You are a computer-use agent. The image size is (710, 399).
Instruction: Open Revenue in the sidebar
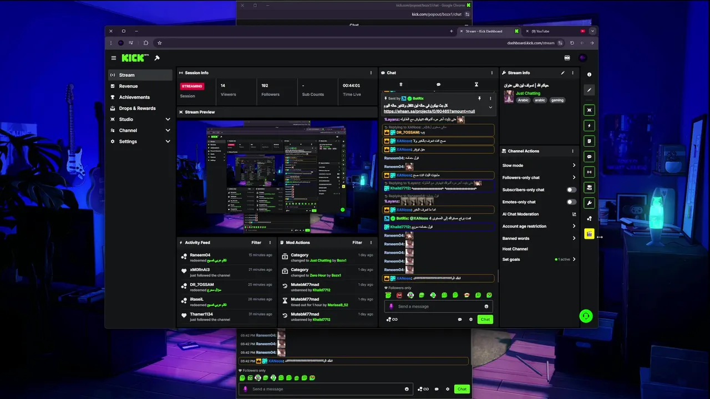click(140, 86)
